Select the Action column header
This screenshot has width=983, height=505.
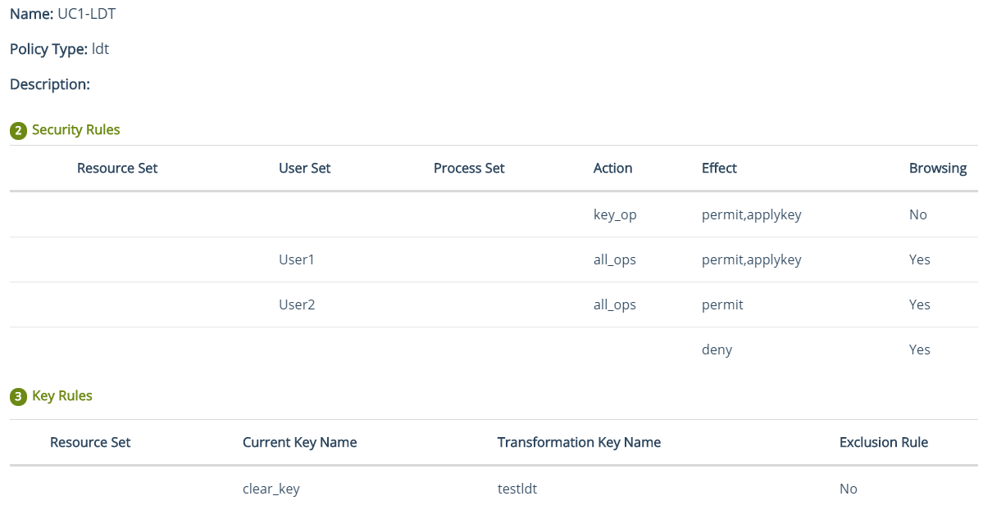click(x=612, y=169)
